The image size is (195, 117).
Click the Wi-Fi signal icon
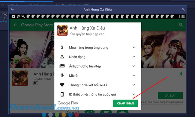pyautogui.click(x=62, y=85)
